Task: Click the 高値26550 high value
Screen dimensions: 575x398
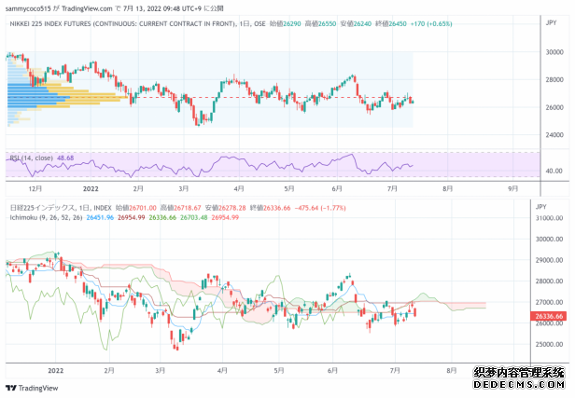Action: (x=320, y=24)
